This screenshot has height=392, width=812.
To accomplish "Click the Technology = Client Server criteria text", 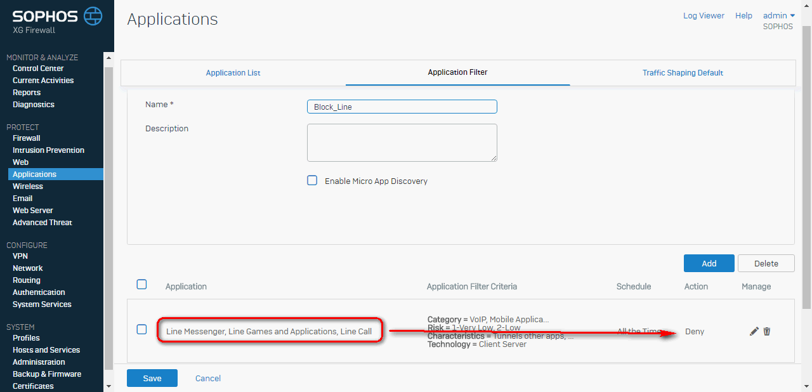I will 477,344.
